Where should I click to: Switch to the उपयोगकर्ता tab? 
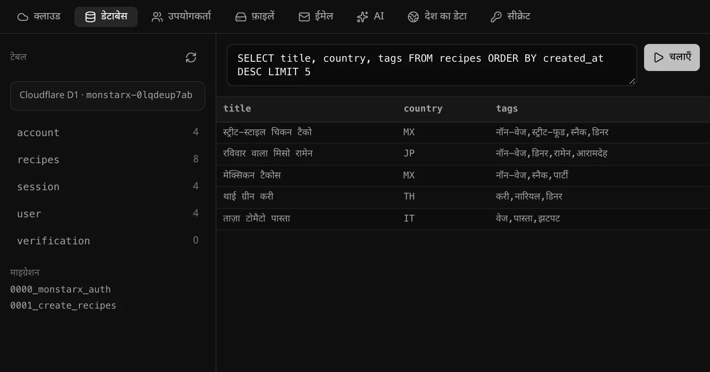click(x=181, y=16)
